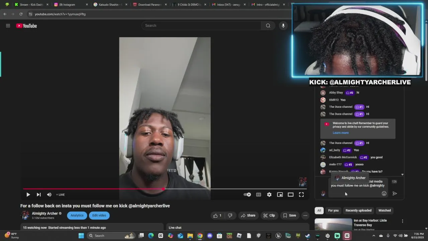
Task: Toggle the autoplay switch in the player
Action: (247, 194)
